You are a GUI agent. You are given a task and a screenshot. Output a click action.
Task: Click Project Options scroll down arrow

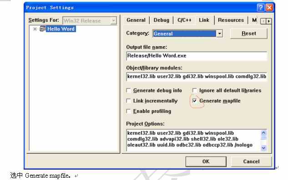tap(263, 148)
